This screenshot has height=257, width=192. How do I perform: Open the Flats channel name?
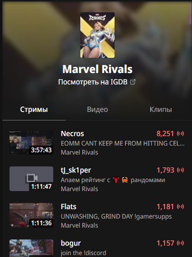[68, 207]
